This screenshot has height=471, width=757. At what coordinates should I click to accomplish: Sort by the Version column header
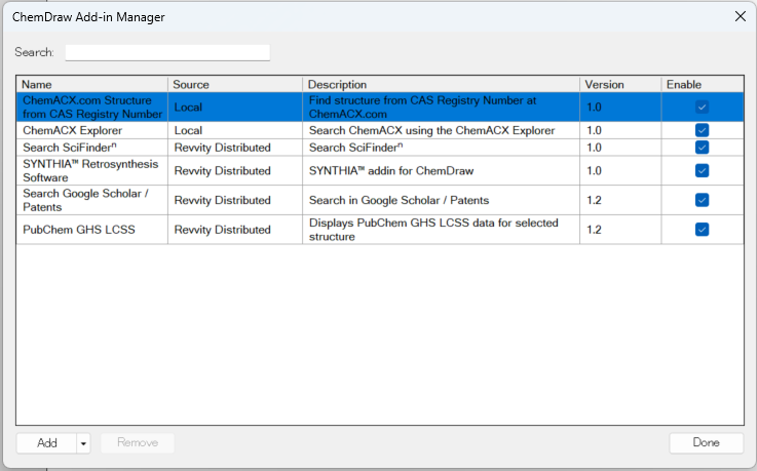pyautogui.click(x=620, y=85)
